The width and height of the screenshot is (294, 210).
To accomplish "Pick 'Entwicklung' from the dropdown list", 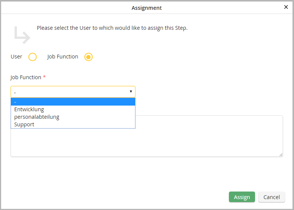I will coord(29,109).
